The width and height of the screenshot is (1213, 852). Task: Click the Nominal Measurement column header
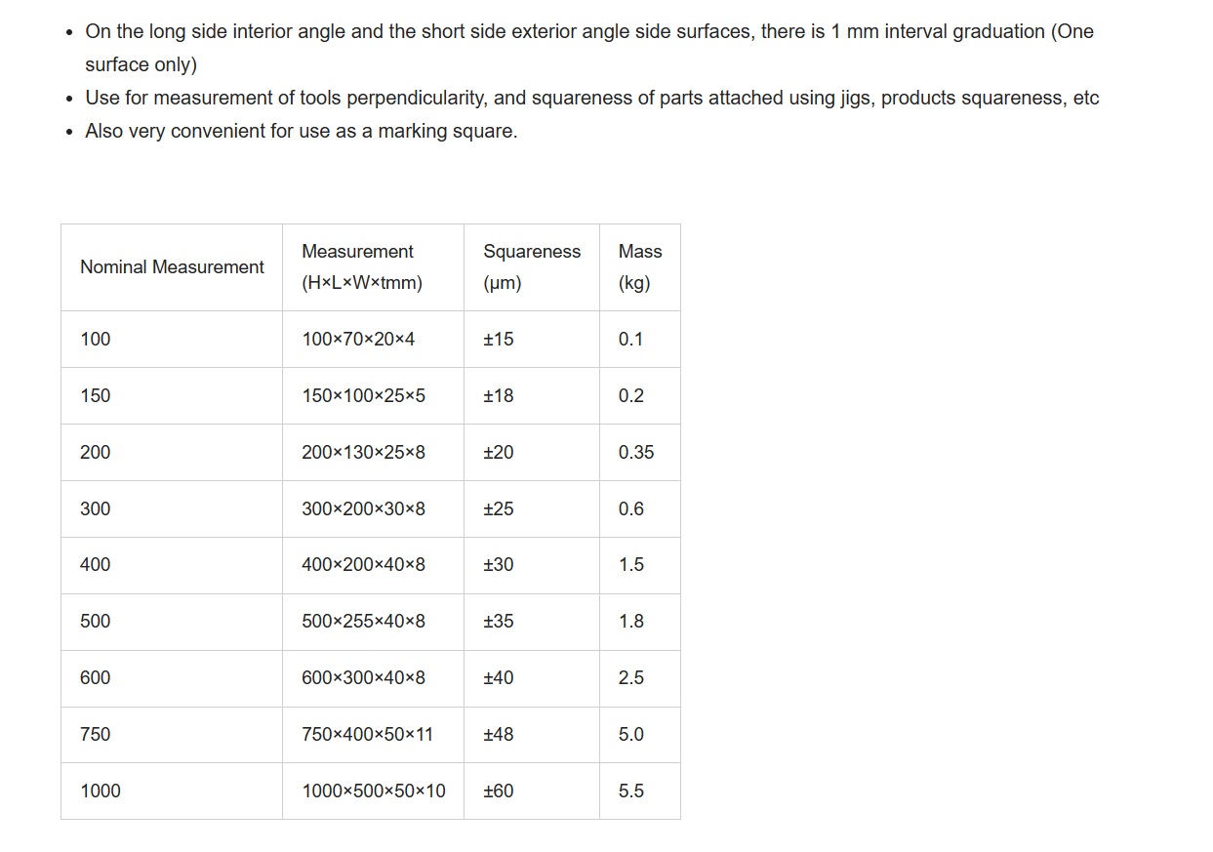coord(172,267)
